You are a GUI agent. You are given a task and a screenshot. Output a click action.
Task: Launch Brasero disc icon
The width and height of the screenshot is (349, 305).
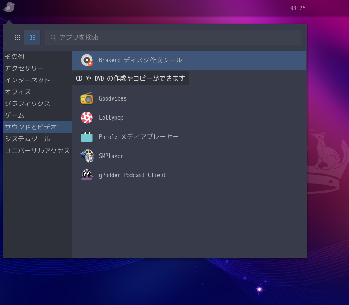click(87, 60)
